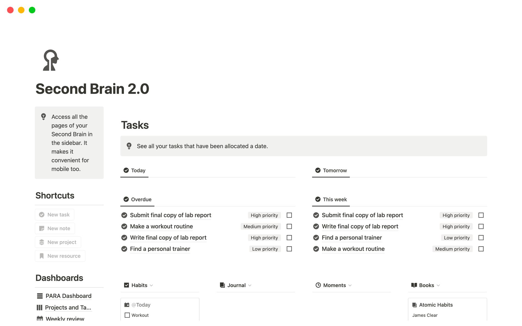Click the Second Brain head icon
The width and height of the screenshot is (522, 326).
click(x=50, y=60)
